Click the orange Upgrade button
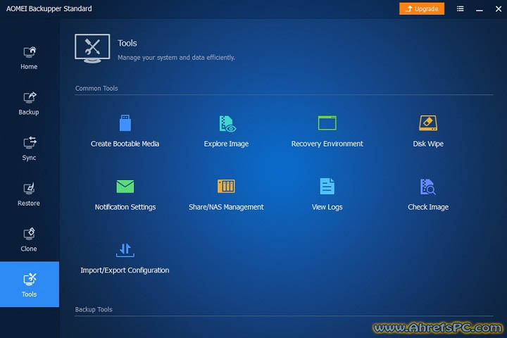Viewport: 507px width, 338px height. coord(422,8)
